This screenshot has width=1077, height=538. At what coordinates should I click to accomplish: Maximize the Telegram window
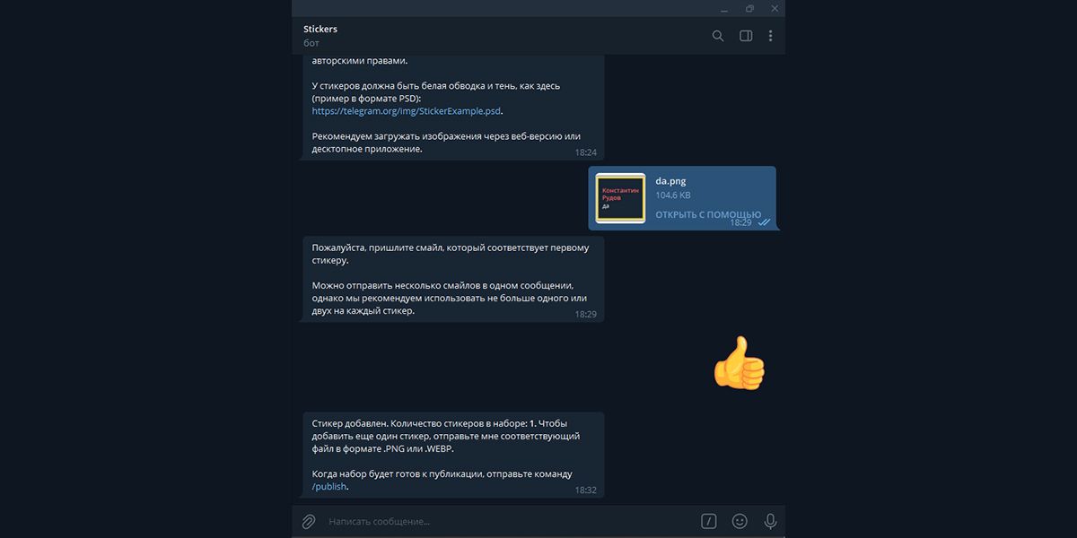[x=749, y=8]
